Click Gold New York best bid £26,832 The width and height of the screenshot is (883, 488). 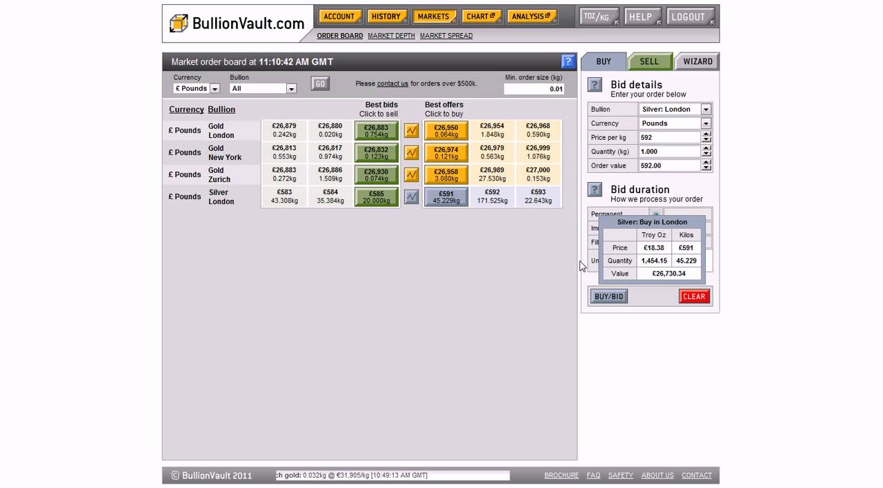click(377, 152)
